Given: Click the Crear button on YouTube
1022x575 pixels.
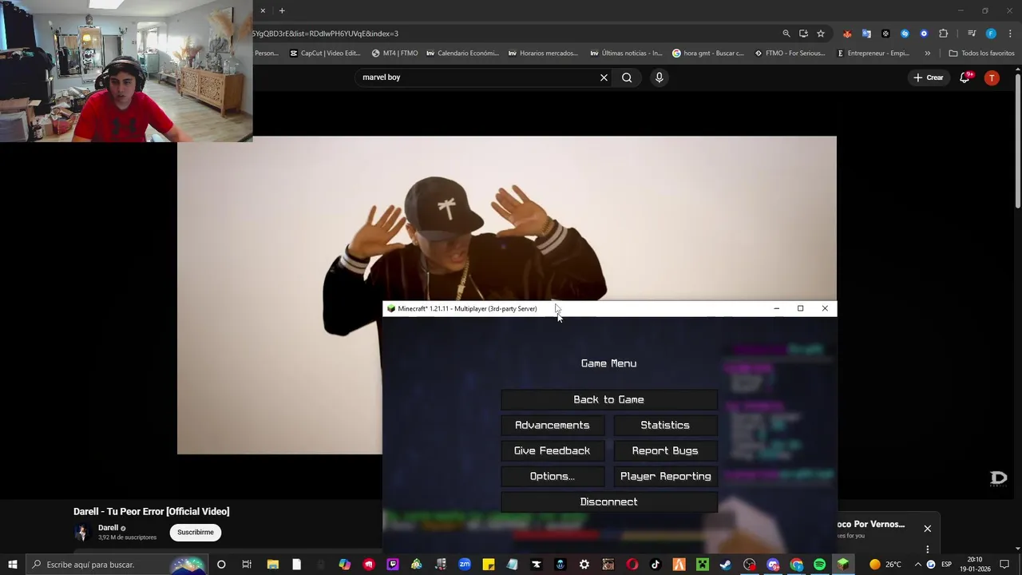Looking at the screenshot, I should click(x=929, y=77).
